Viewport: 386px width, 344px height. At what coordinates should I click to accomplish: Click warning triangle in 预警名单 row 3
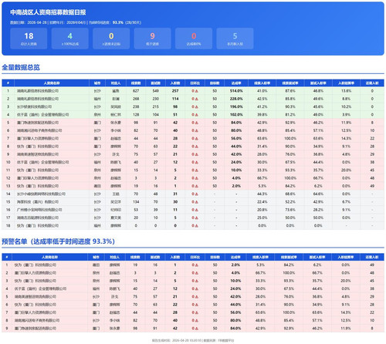(x=197, y=281)
